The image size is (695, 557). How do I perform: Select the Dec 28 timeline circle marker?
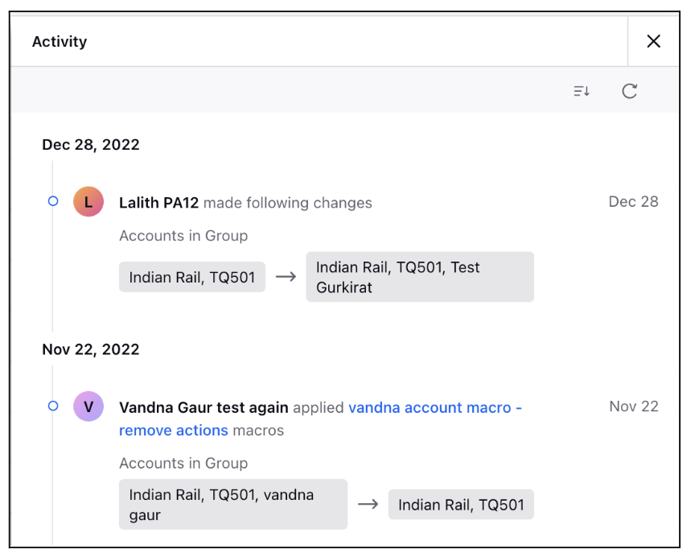53,201
